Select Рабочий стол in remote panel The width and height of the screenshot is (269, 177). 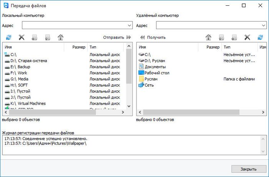pos(157,73)
